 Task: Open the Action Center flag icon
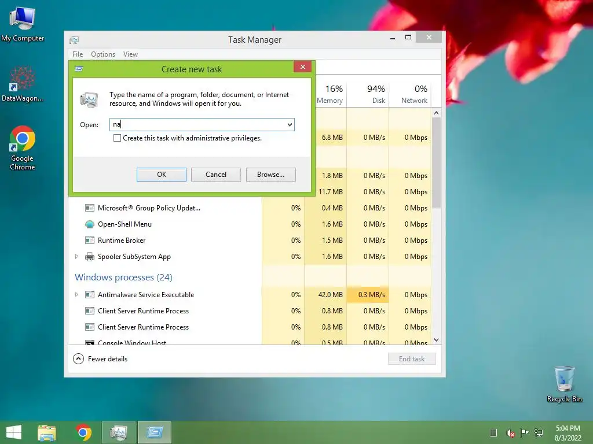pyautogui.click(x=524, y=432)
